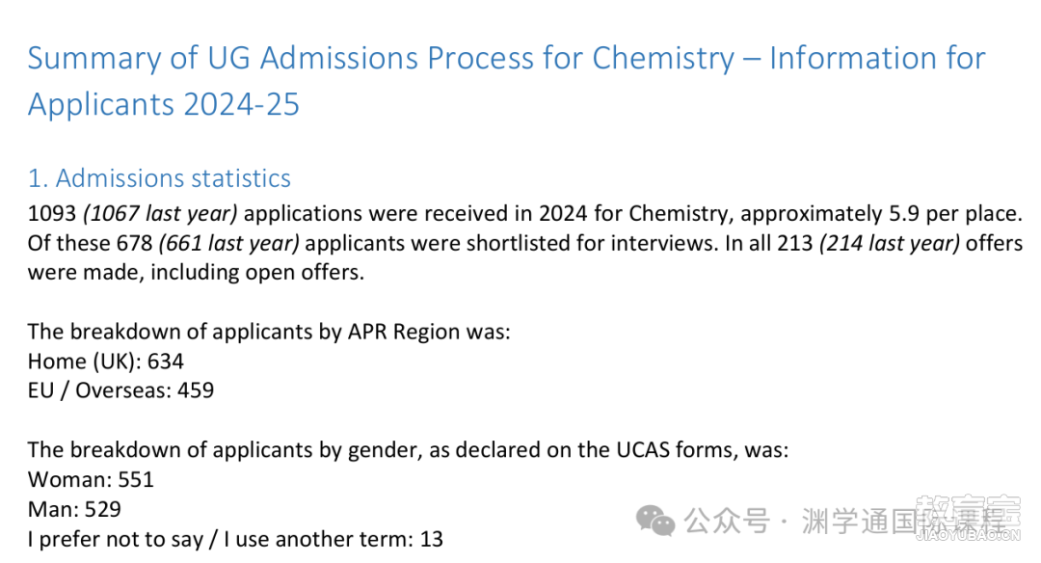Click the 'EU / Overseas: 459' line

click(120, 390)
